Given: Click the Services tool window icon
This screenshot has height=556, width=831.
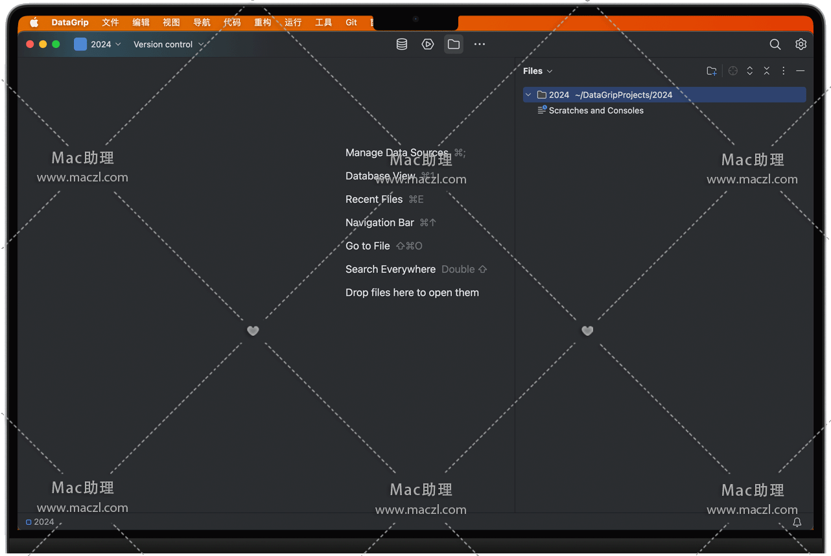Looking at the screenshot, I should coord(428,44).
